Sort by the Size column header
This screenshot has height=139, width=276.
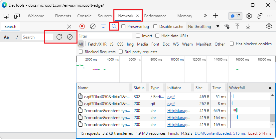(202, 88)
